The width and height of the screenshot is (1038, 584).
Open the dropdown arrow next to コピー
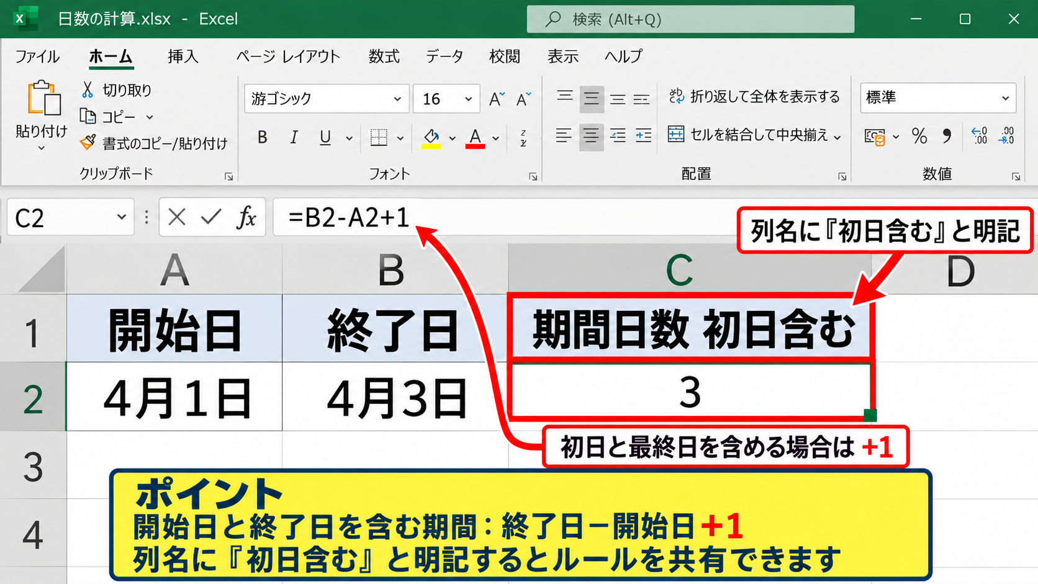(x=150, y=117)
